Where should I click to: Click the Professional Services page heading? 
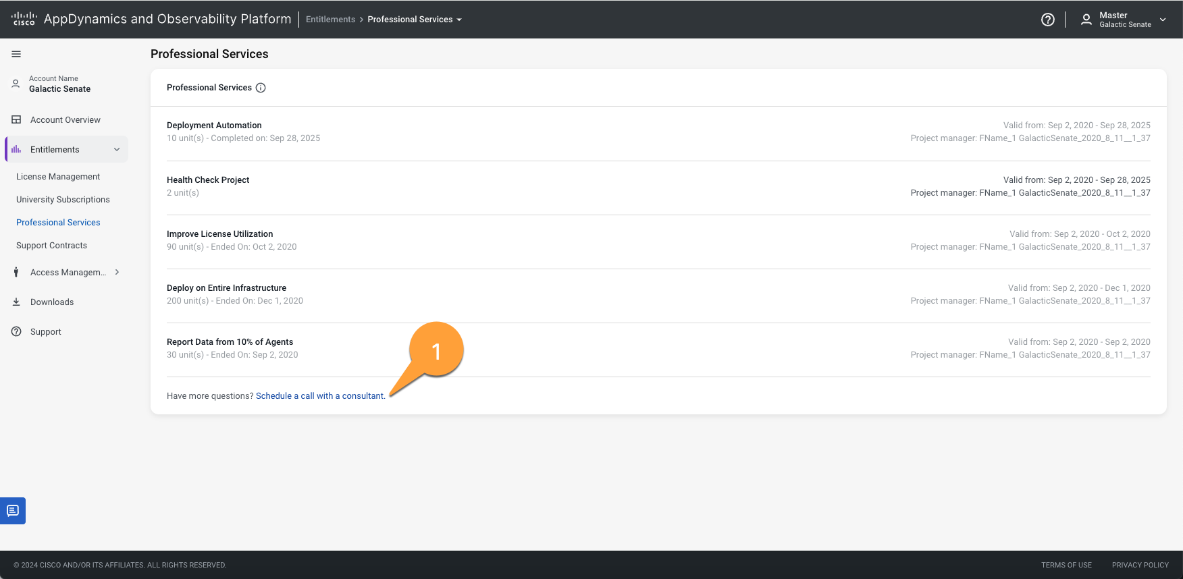209,54
